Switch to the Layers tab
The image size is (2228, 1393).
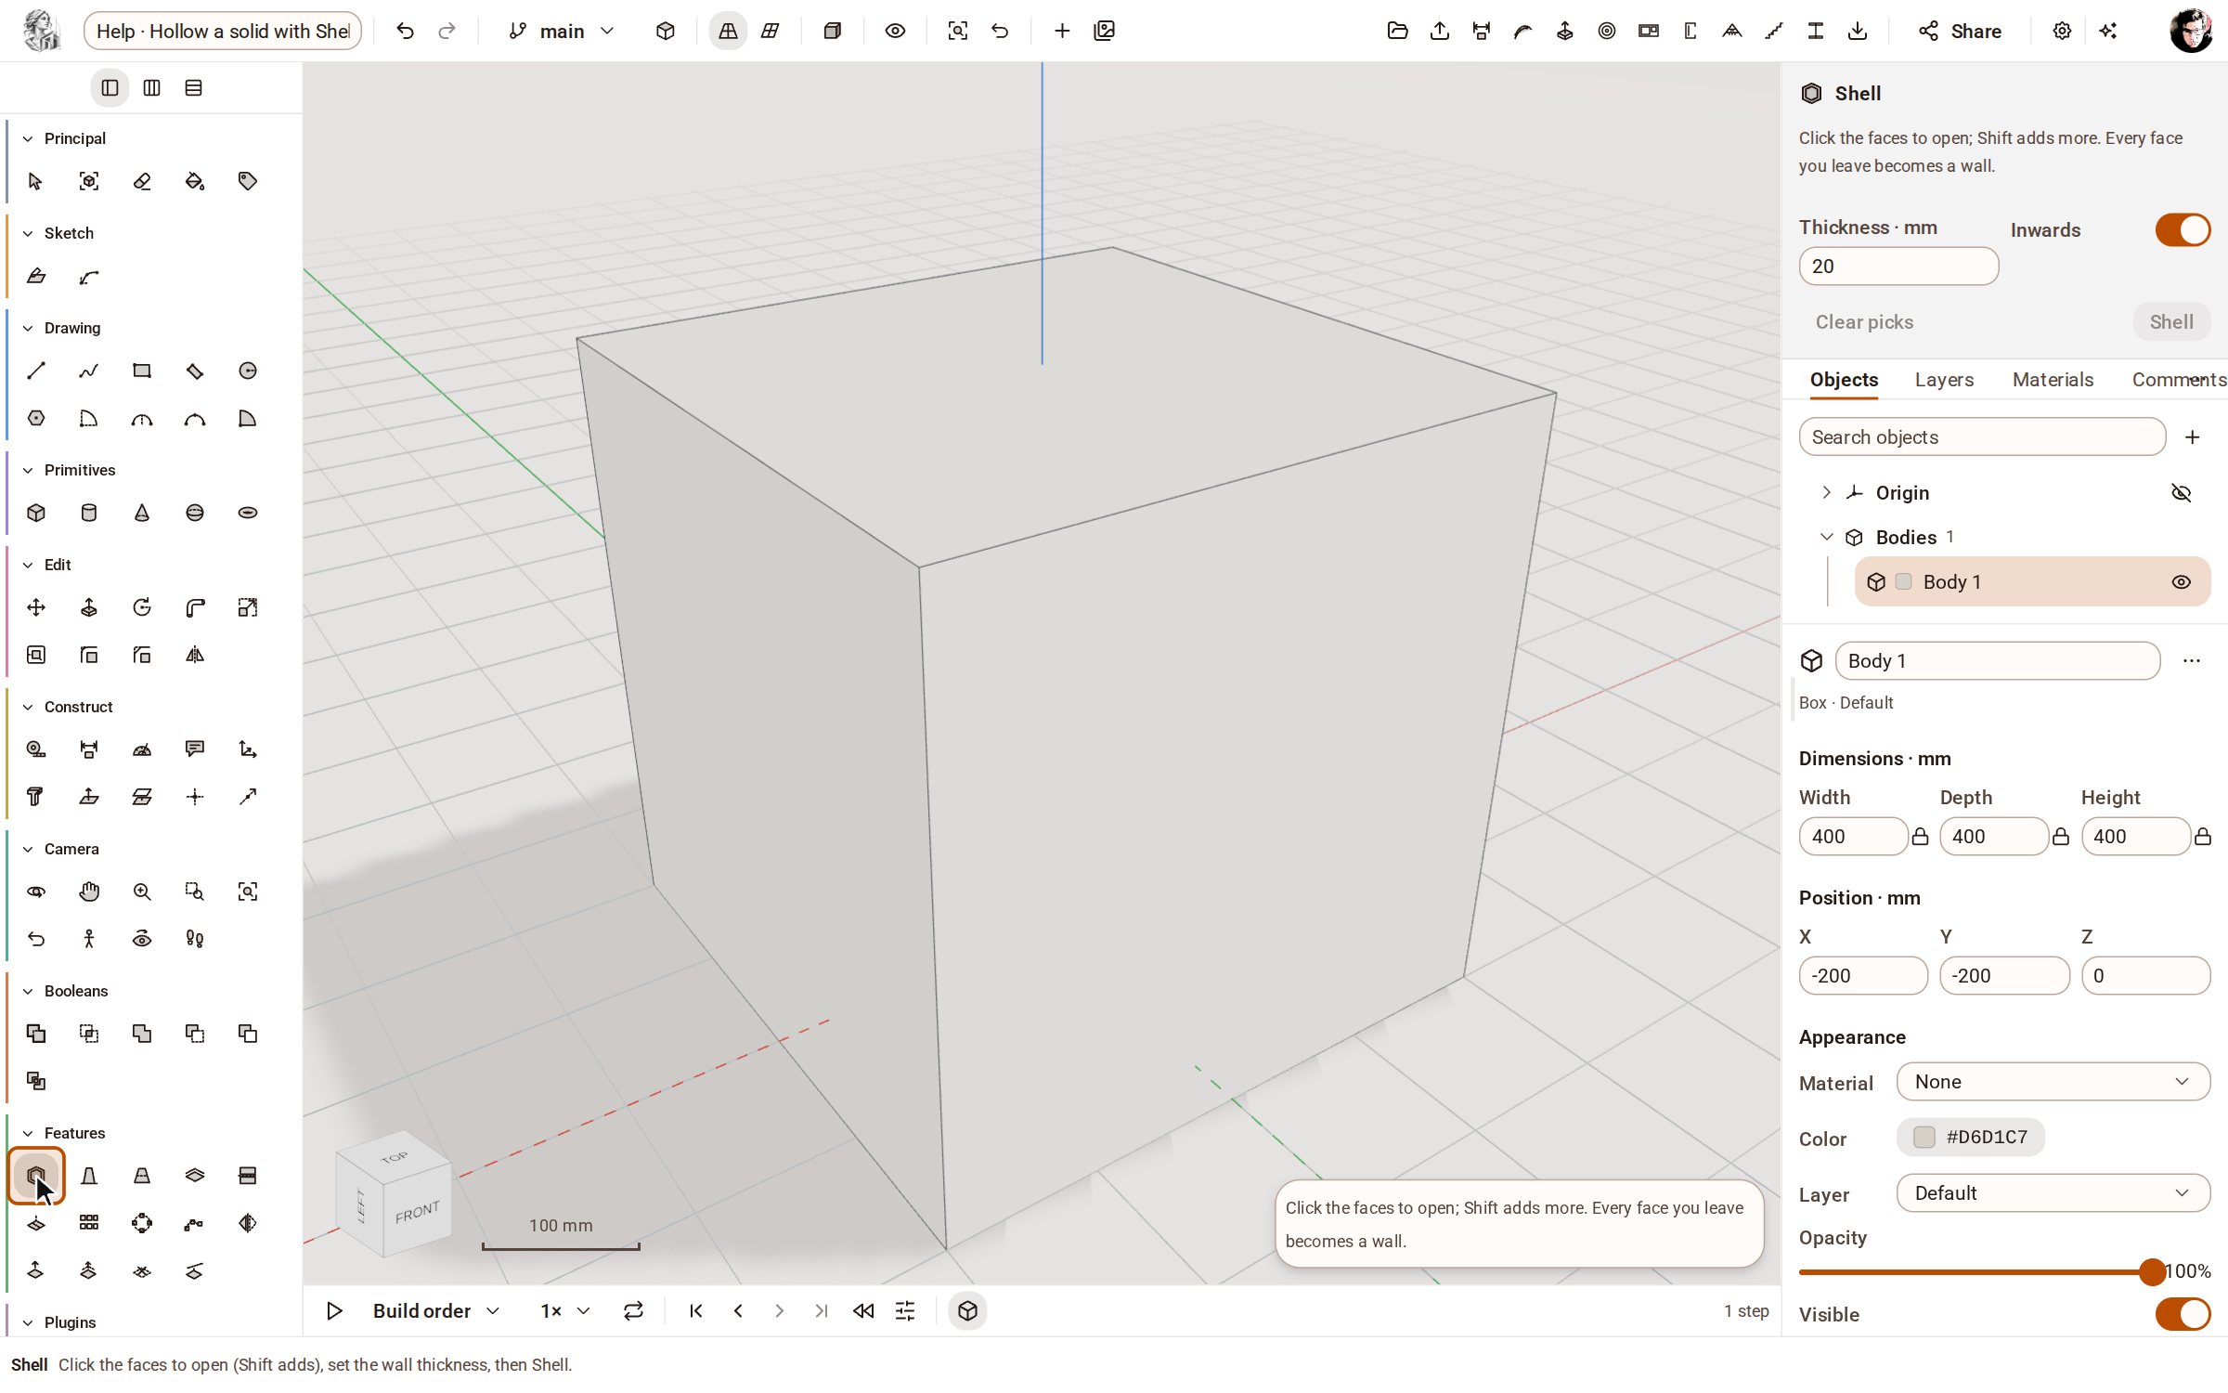click(1944, 379)
